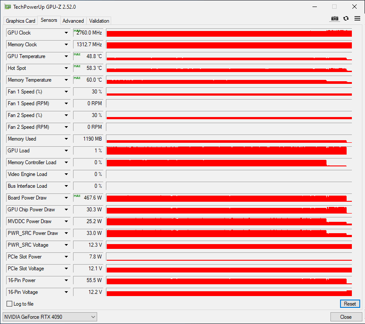Screen dimensions: 365x324
Task: Expand the Fan 2 Speed (RPM) dropdown
Action: [x=67, y=127]
